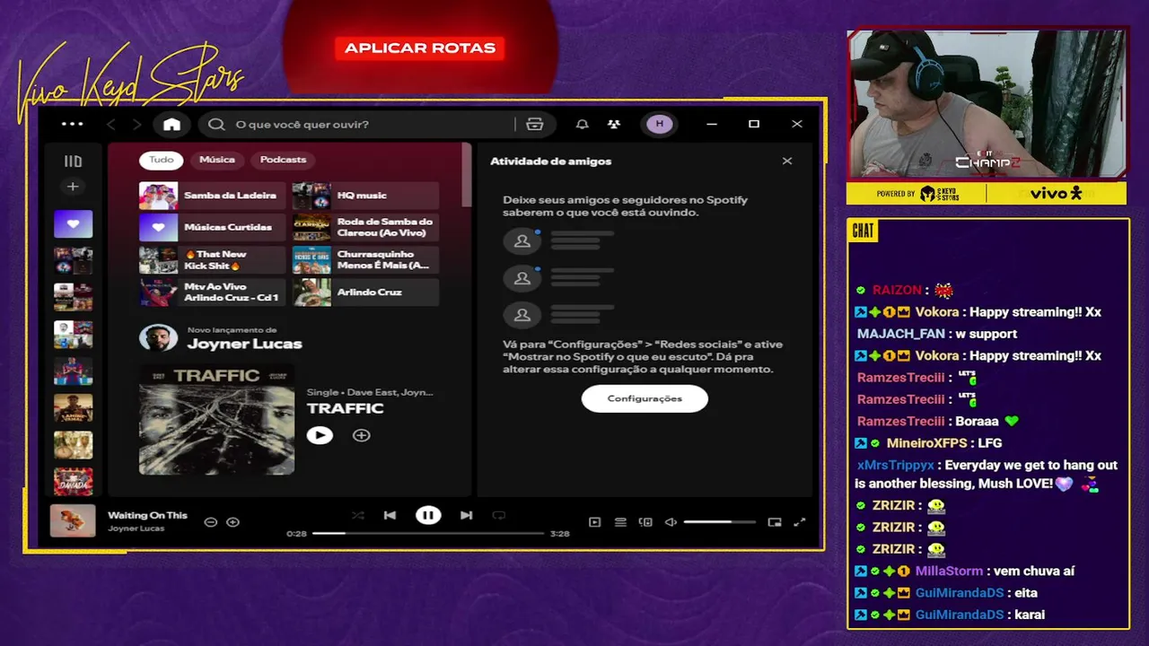Toggle repeat
This screenshot has width=1149, height=646.
498,515
